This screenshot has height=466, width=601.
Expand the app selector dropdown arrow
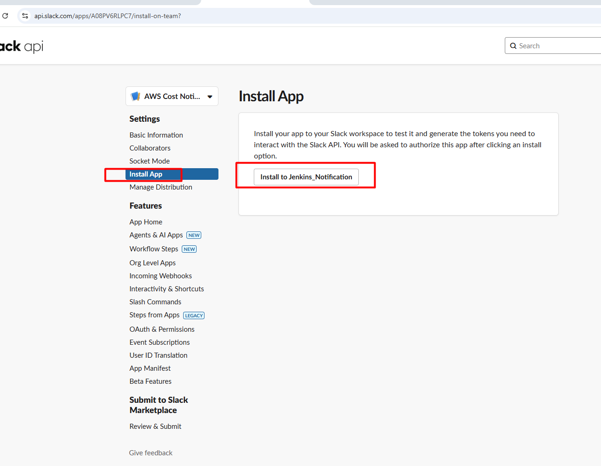(210, 97)
